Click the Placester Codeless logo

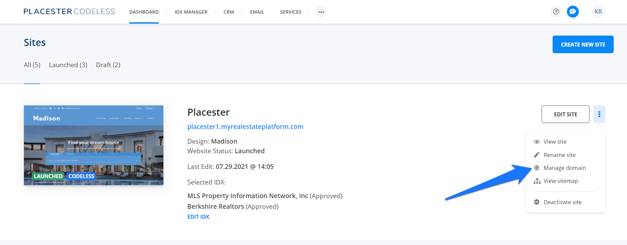click(69, 12)
